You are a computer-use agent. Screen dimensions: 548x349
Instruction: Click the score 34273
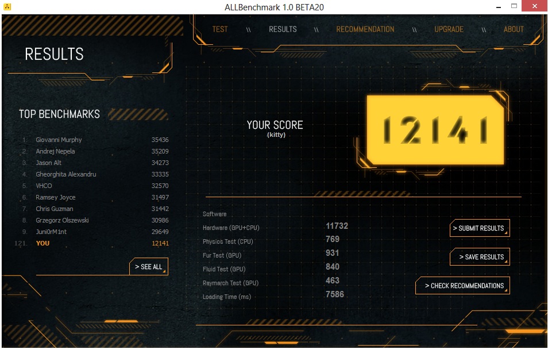tap(160, 163)
